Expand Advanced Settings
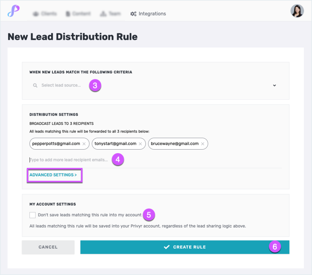The width and height of the screenshot is (312, 275). tap(53, 175)
